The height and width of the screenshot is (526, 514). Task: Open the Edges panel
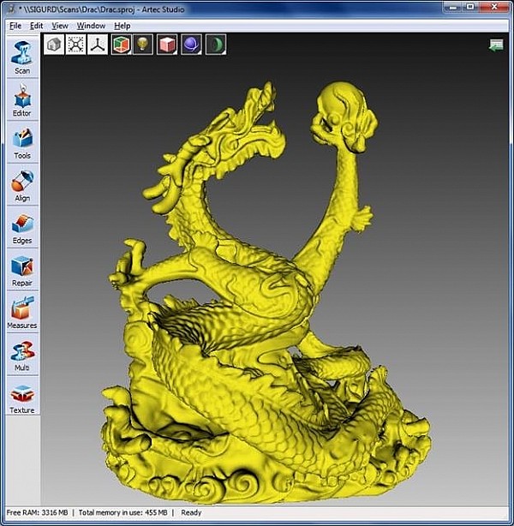(22, 227)
